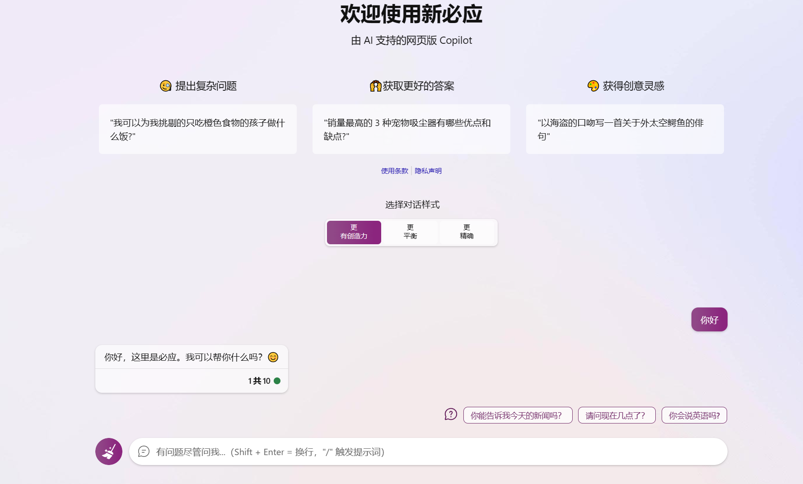Click the raised-hands emoji beside 获取更好的答案

375,86
